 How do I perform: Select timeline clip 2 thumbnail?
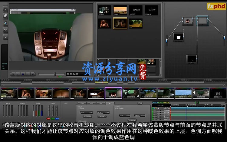click(26, 94)
